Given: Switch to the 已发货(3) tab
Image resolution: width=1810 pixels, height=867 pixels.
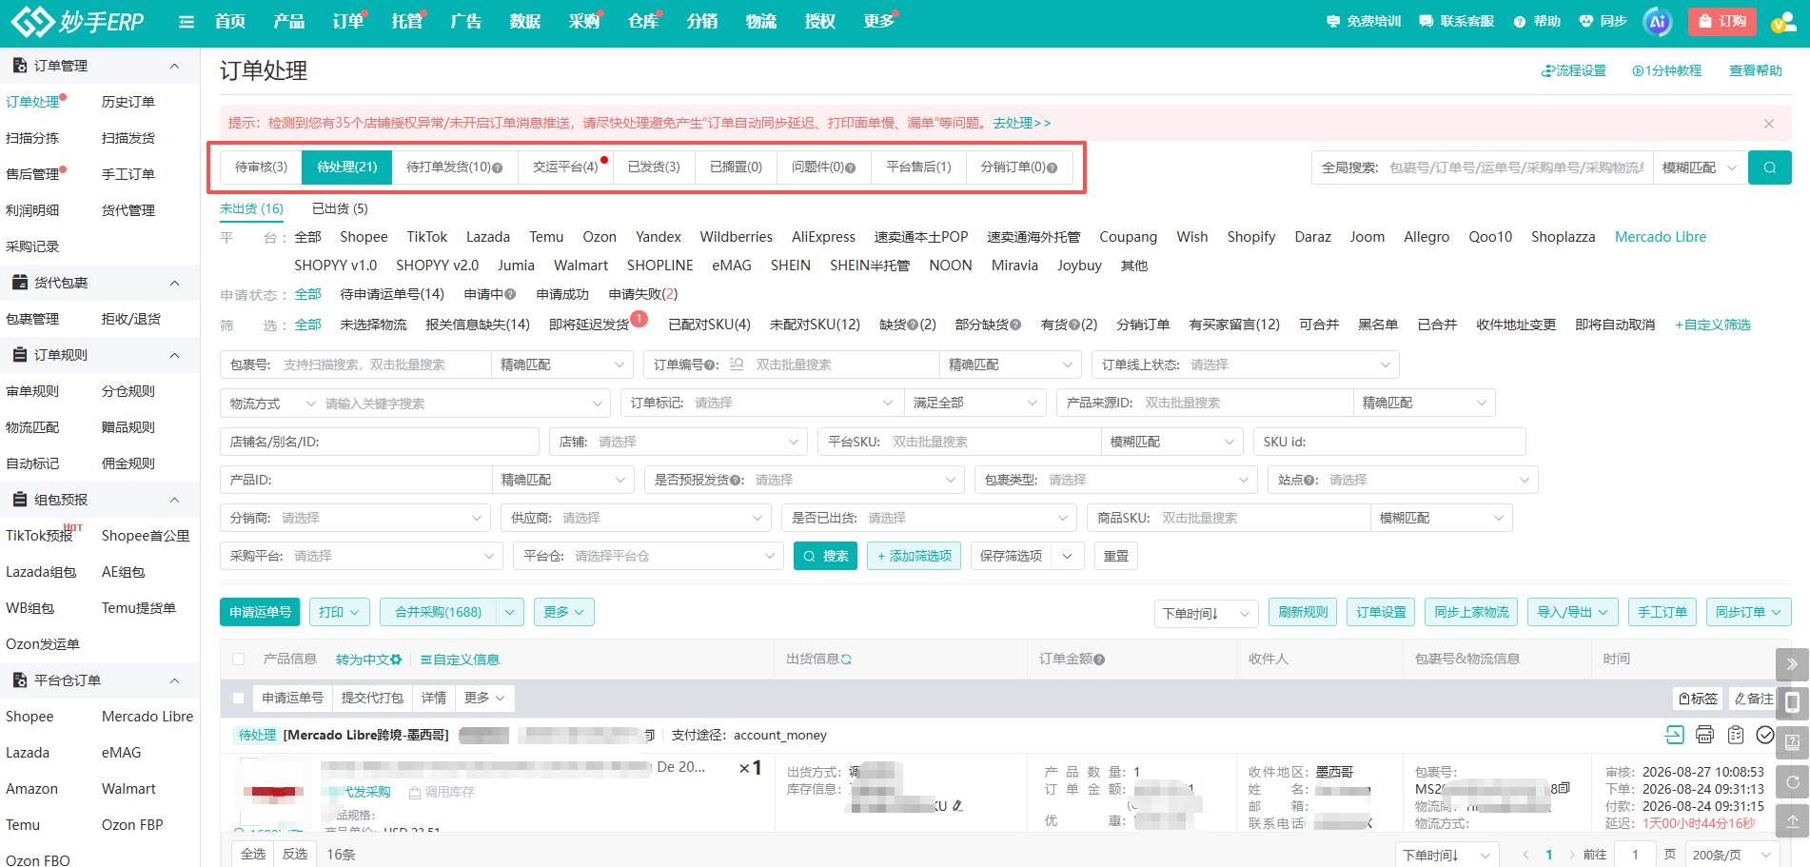Looking at the screenshot, I should tap(654, 167).
